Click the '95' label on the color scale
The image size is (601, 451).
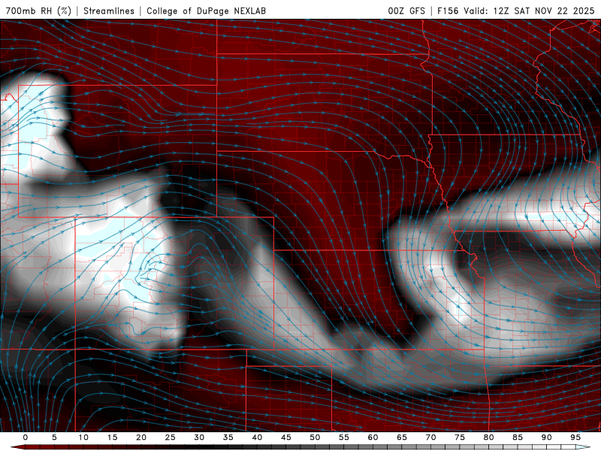(x=575, y=437)
